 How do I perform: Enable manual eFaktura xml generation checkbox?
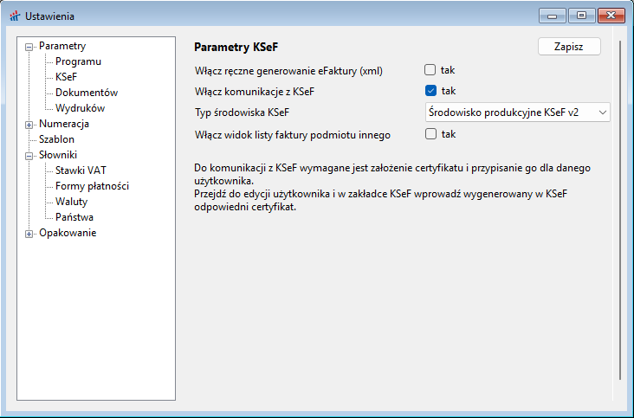(430, 70)
